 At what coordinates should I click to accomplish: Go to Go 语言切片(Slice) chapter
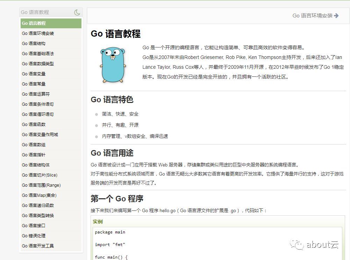click(51, 175)
